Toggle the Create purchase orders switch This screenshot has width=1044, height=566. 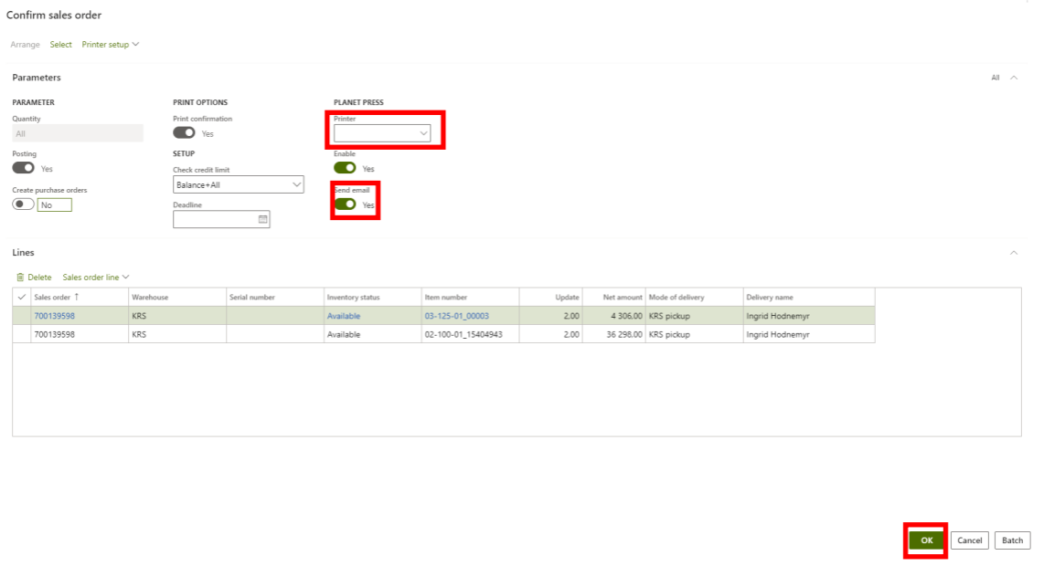pos(23,205)
